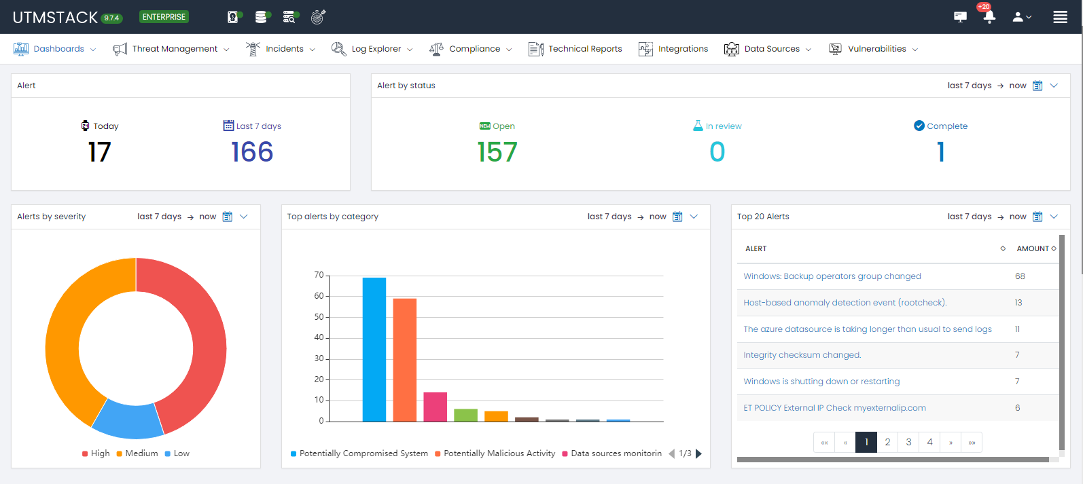Expand the Log Explorer menu chevron
This screenshot has height=484, width=1083.
tap(410, 50)
